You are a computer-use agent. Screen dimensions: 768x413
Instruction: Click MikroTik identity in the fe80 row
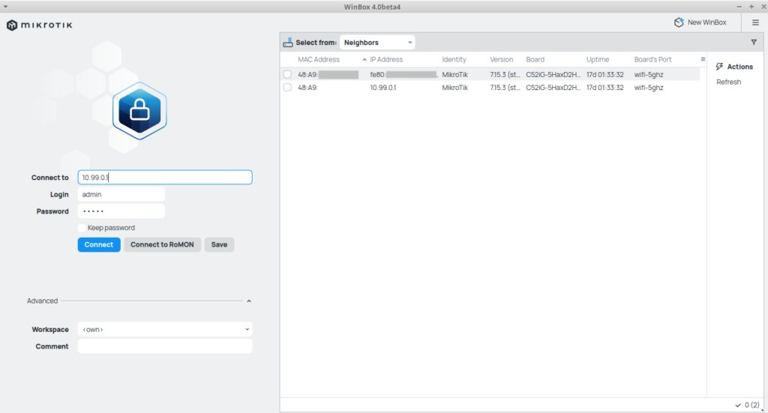coord(454,74)
